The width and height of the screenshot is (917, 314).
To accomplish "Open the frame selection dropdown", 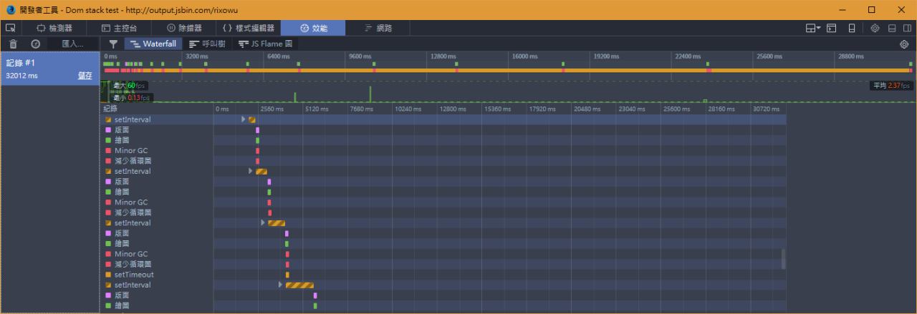I will point(813,28).
